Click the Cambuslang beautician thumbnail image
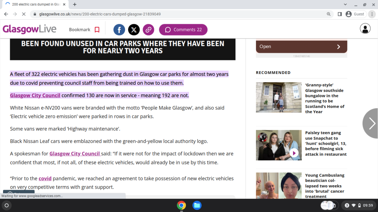 279,186
